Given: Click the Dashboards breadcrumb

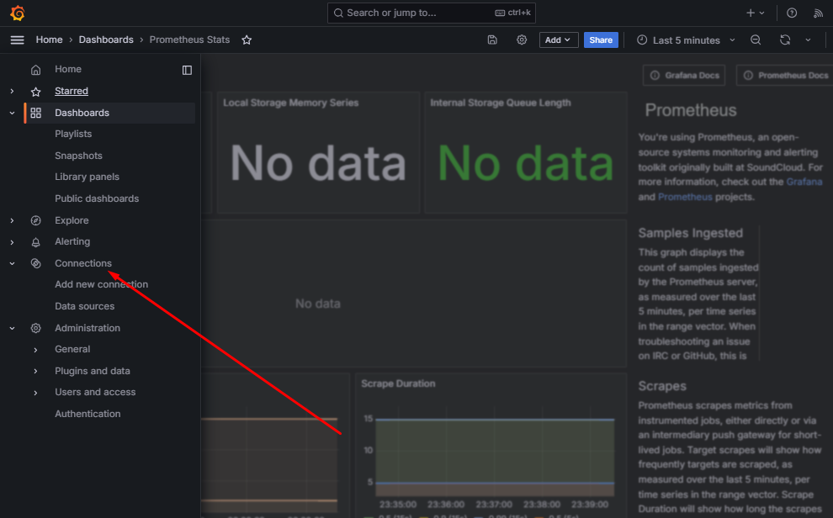Looking at the screenshot, I should point(106,40).
